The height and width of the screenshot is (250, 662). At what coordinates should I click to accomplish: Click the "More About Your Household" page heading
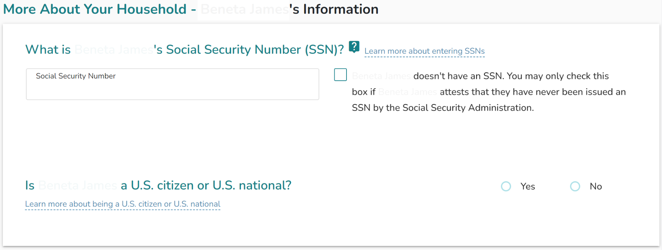(95, 9)
